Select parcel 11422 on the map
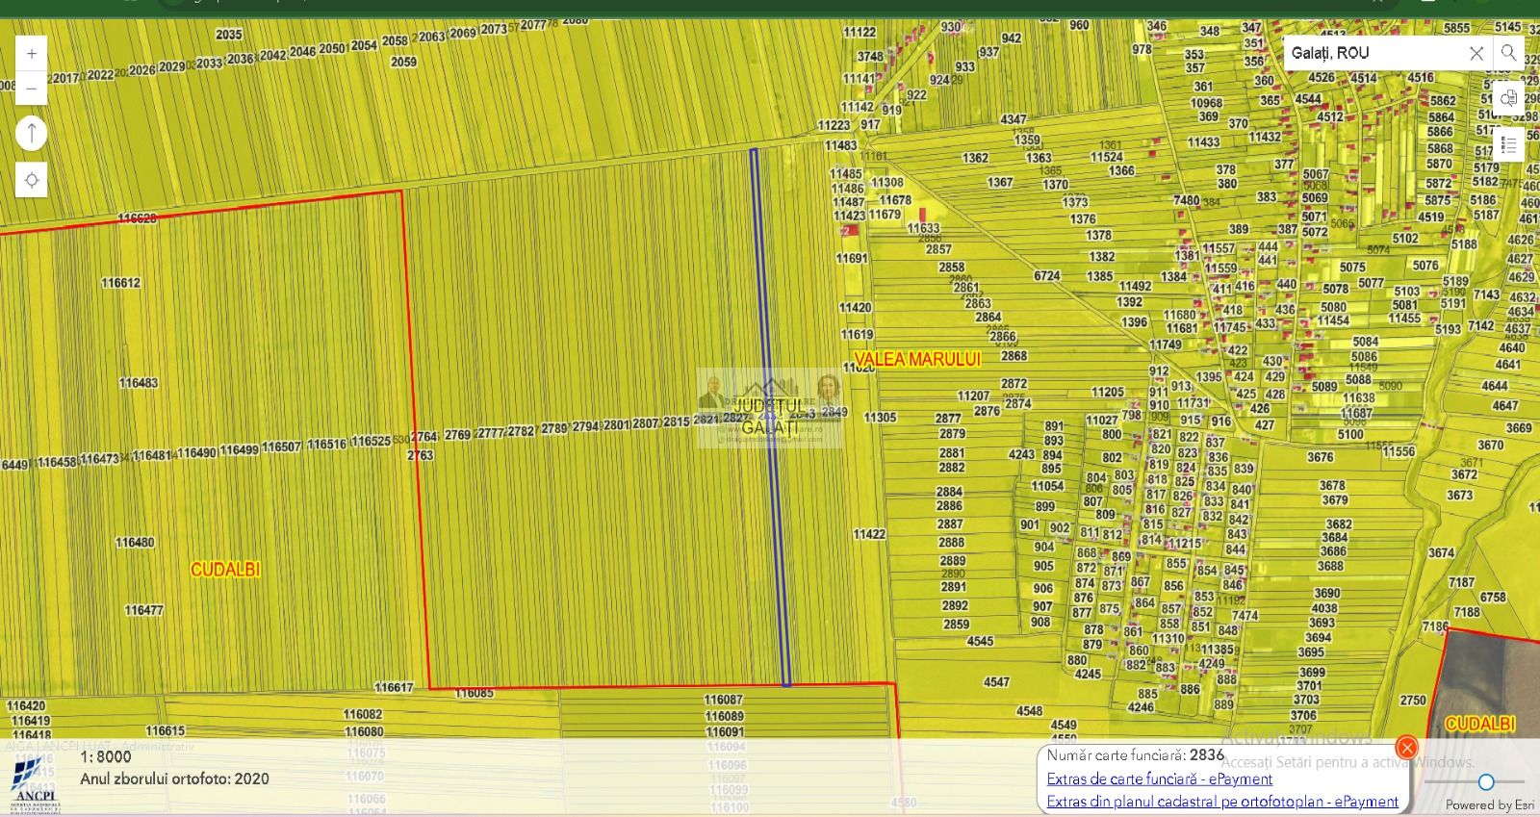Viewport: 1540px width, 817px height. (x=869, y=534)
